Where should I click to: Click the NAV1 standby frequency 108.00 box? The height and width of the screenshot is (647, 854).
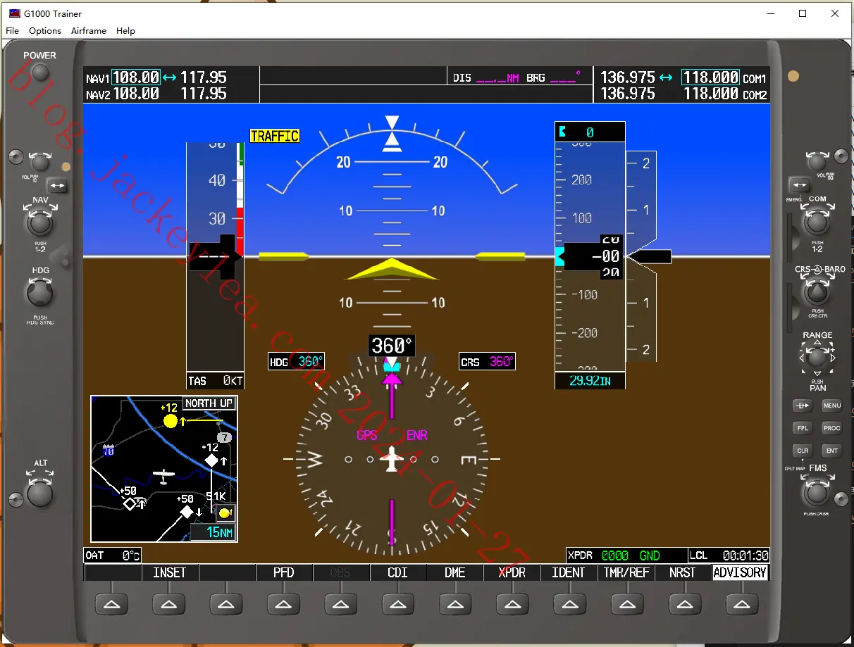pyautogui.click(x=137, y=77)
